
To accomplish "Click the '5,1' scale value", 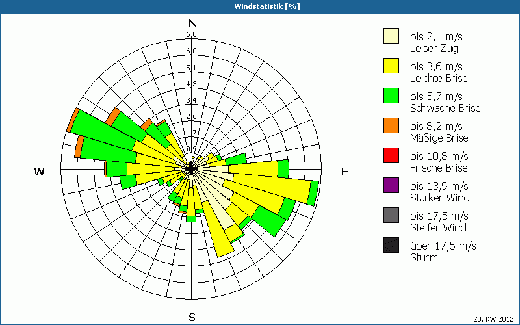I will click(x=191, y=68).
